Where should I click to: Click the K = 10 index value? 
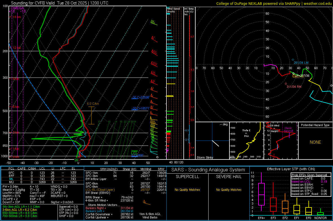[x=34, y=187]
